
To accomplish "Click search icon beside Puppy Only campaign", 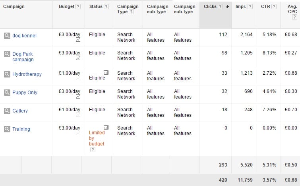I will coord(7,93).
